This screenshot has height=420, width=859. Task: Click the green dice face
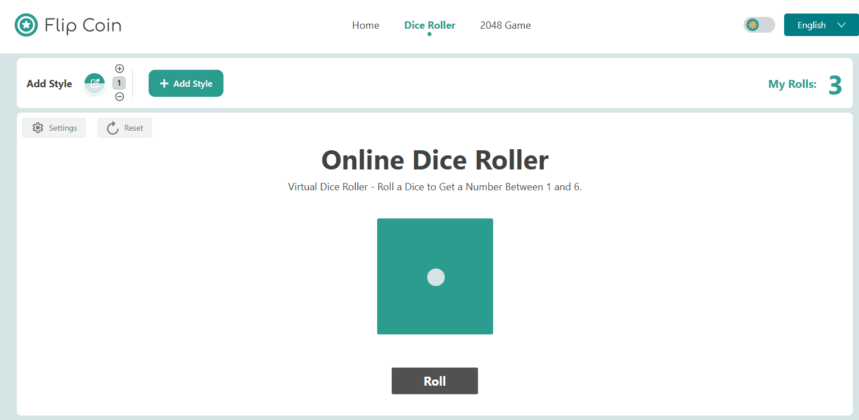coord(435,276)
